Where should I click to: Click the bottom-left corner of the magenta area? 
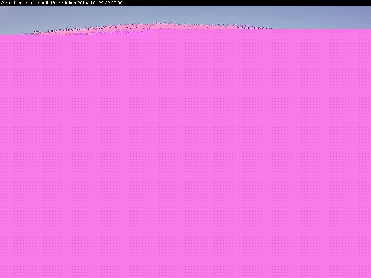tap(2, 276)
